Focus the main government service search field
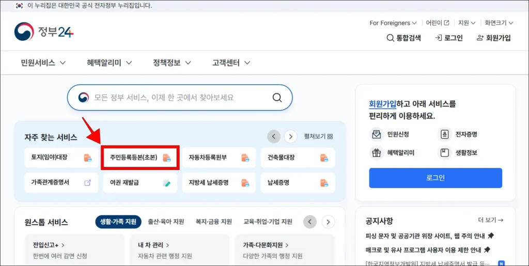This screenshot has height=266, width=529. pyautogui.click(x=180, y=98)
